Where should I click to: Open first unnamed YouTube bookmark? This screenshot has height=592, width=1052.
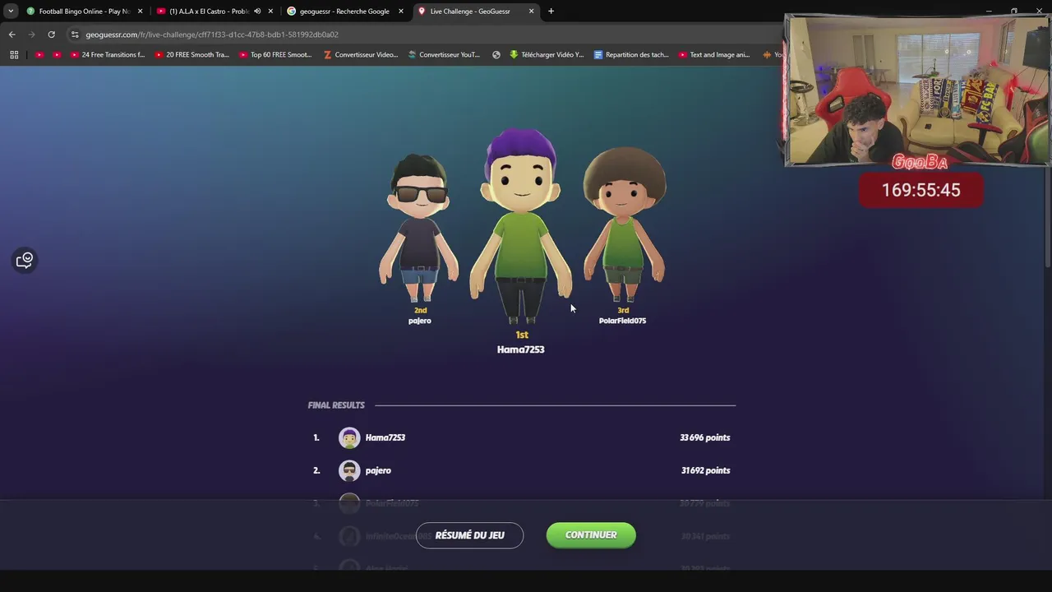[39, 55]
